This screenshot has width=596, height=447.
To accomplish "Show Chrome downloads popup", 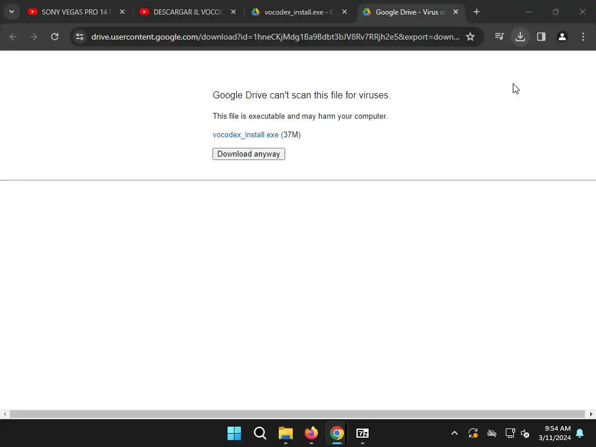I will [x=520, y=37].
